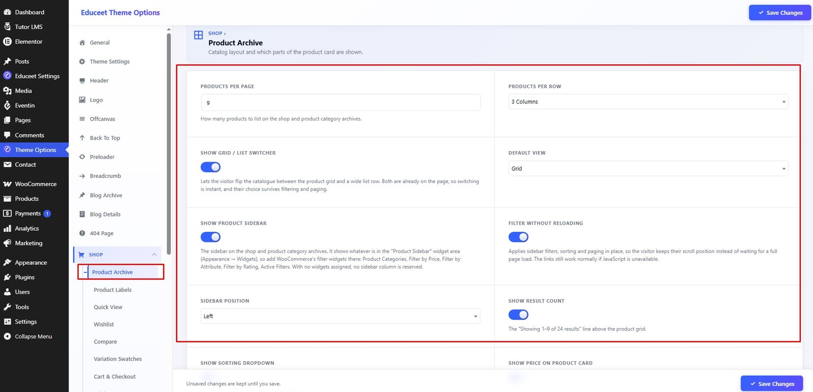
Task: Click the Media library icon
Action: point(7,91)
